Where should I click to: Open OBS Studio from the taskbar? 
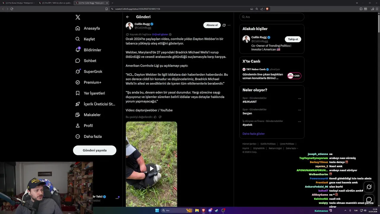223,210
